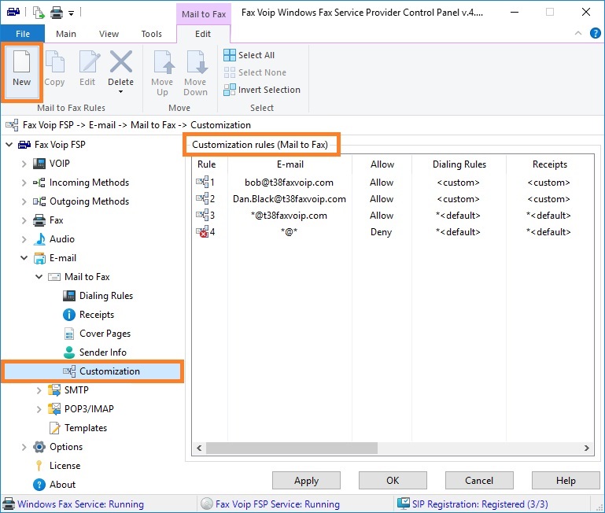
Task: Create a New Mail to Fax rule
Action: pyautogui.click(x=21, y=72)
